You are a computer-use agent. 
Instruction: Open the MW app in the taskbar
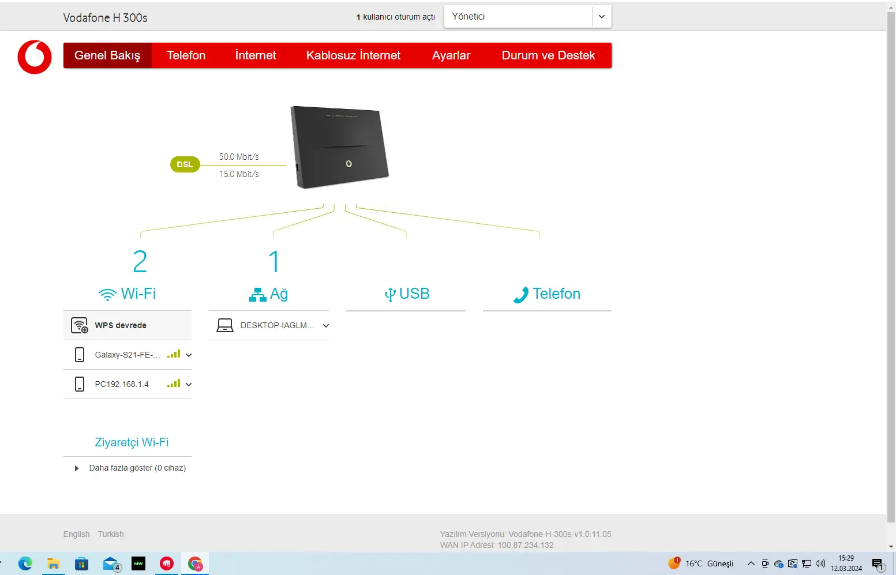point(138,563)
